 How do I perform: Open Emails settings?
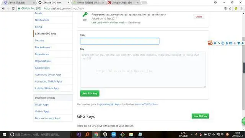[x=39, y=13]
